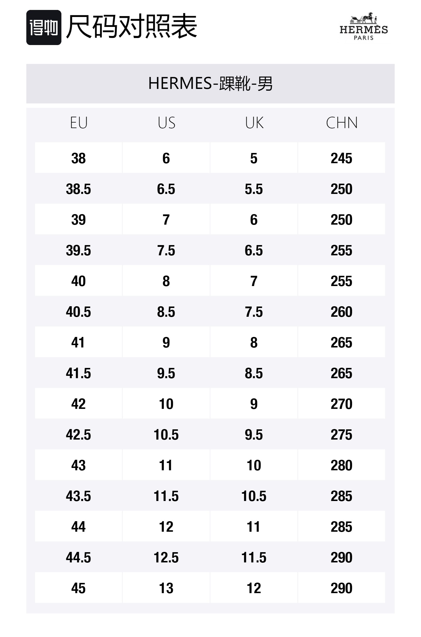Click US size 8.5 cell
The width and height of the screenshot is (421, 637).
coord(166,312)
